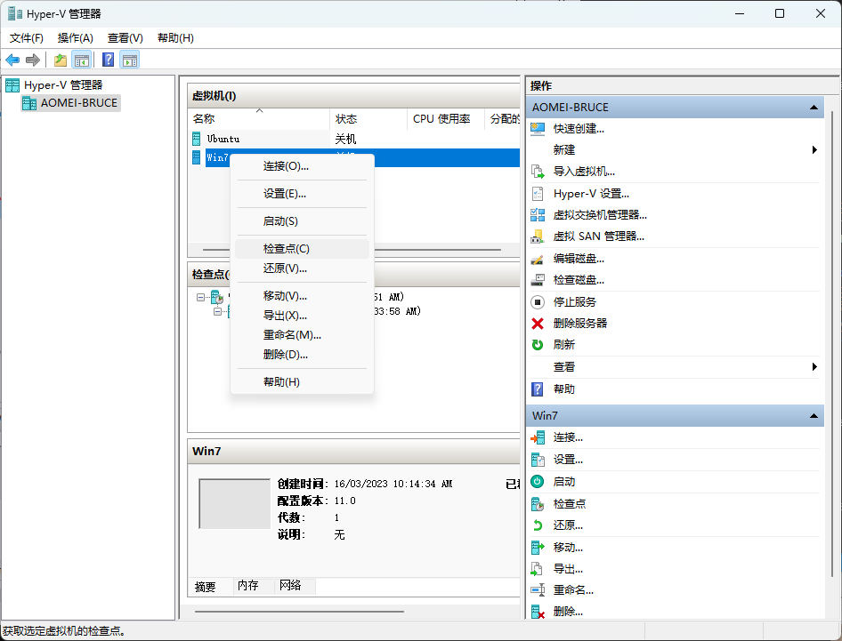The height and width of the screenshot is (641, 842).
Task: Click green Start (启动) icon in Win7 actions
Action: click(538, 481)
